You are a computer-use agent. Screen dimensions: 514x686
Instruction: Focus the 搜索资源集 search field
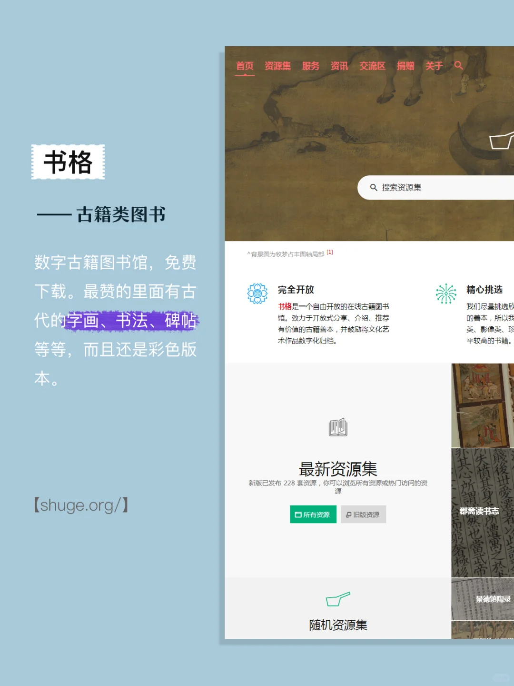pyautogui.click(x=435, y=187)
